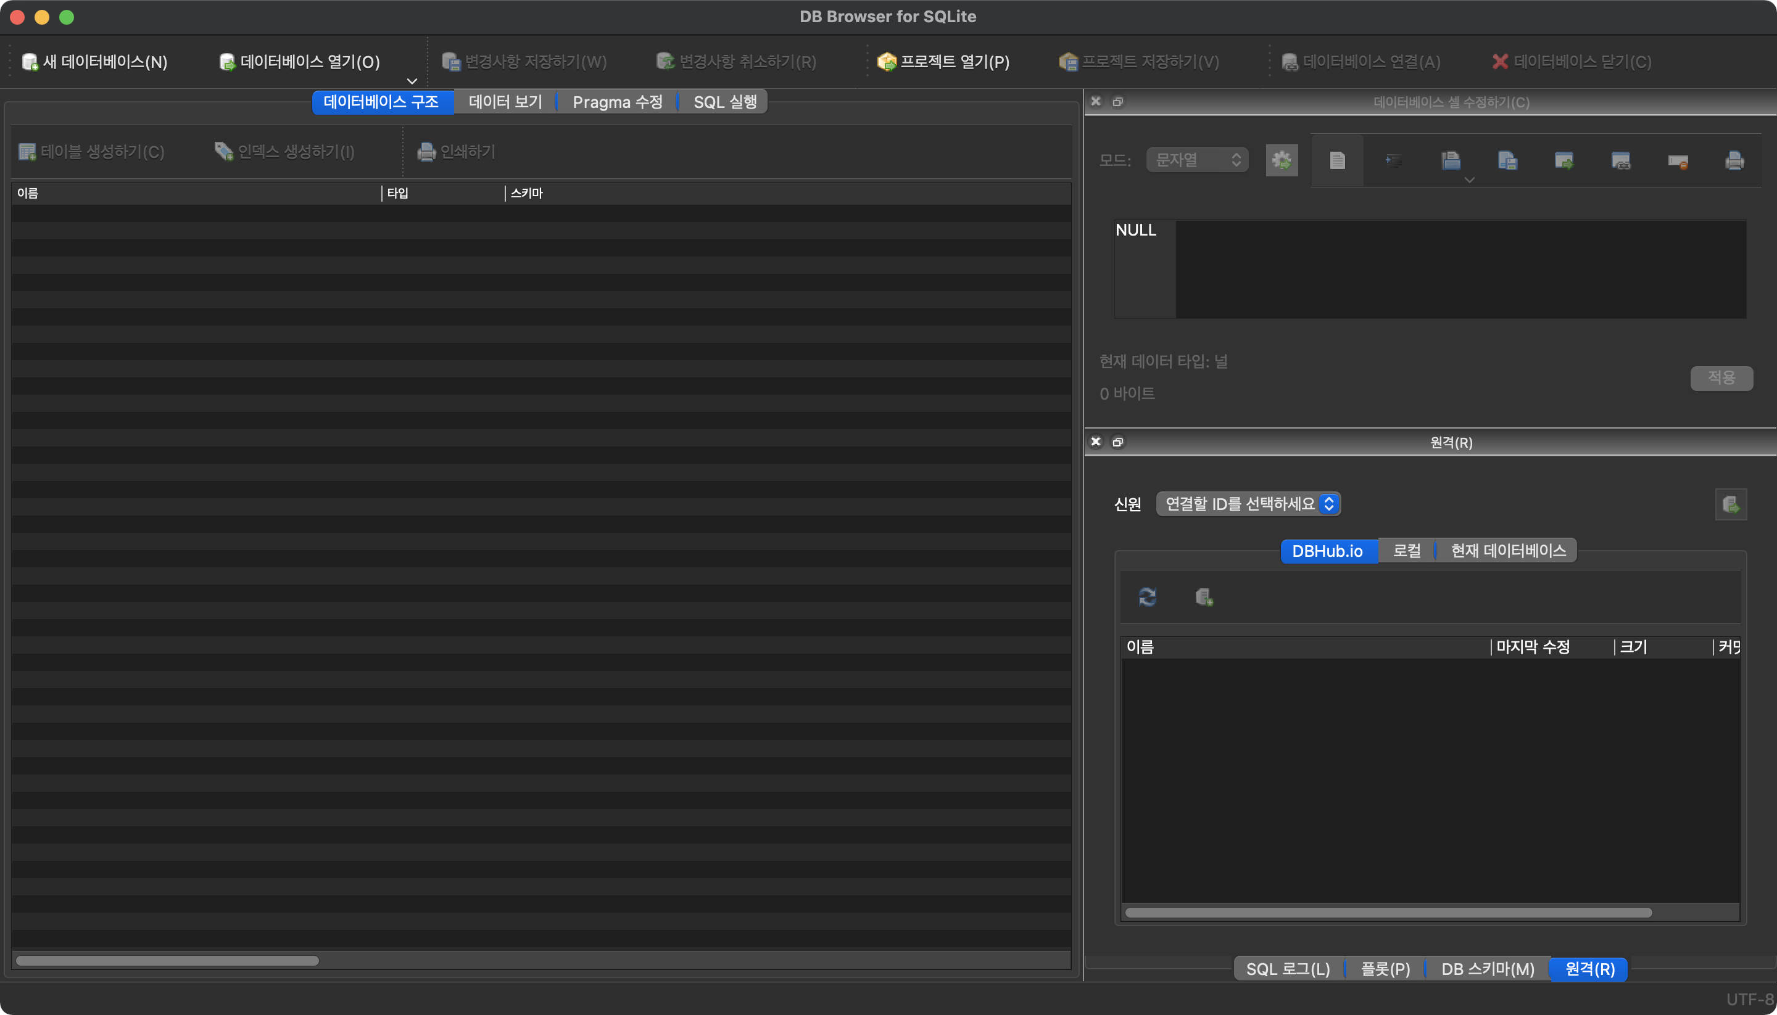
Task: Toggle the word wrap document icon
Action: point(1337,160)
